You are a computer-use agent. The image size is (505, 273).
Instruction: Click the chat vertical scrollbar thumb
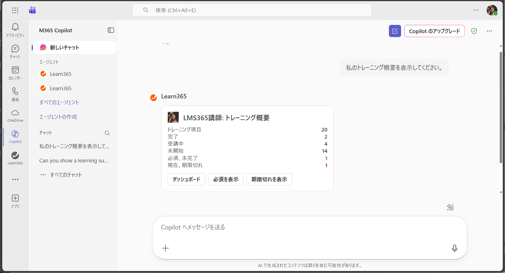tap(501, 108)
